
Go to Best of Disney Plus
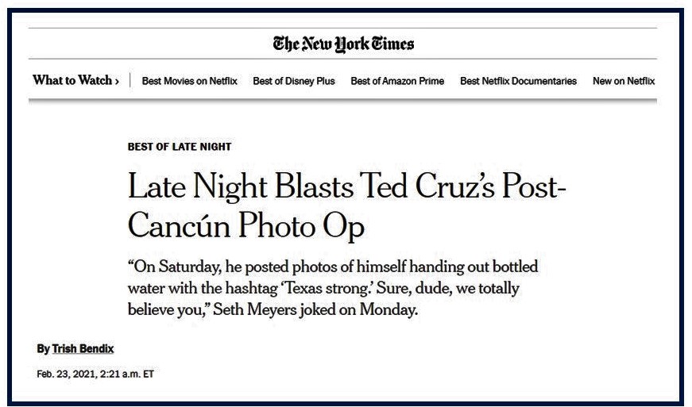294,81
